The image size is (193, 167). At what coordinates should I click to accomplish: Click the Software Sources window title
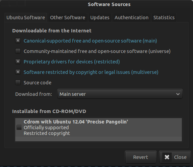109,4
